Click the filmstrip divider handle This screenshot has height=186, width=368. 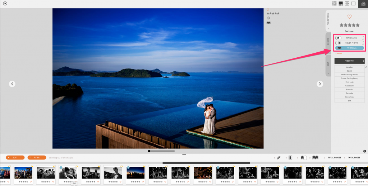point(184,154)
